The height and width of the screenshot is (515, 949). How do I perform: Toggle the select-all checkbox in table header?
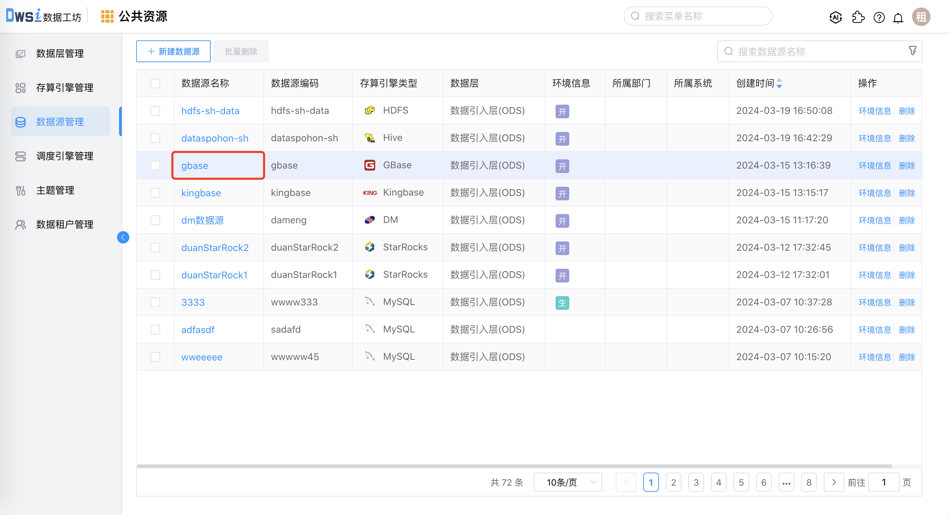point(155,83)
